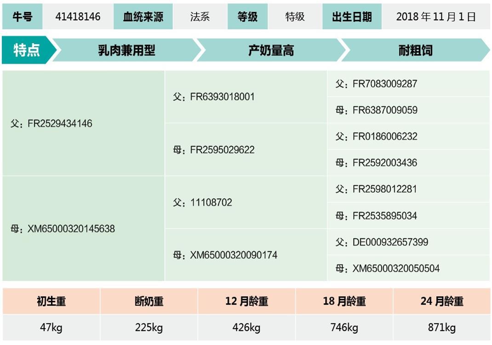Select the 法系 bloodline value
This screenshot has height=345, width=492.
pos(200,17)
